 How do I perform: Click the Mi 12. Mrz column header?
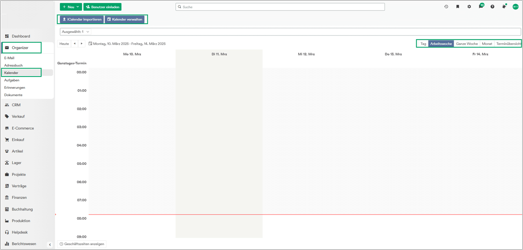click(x=306, y=54)
